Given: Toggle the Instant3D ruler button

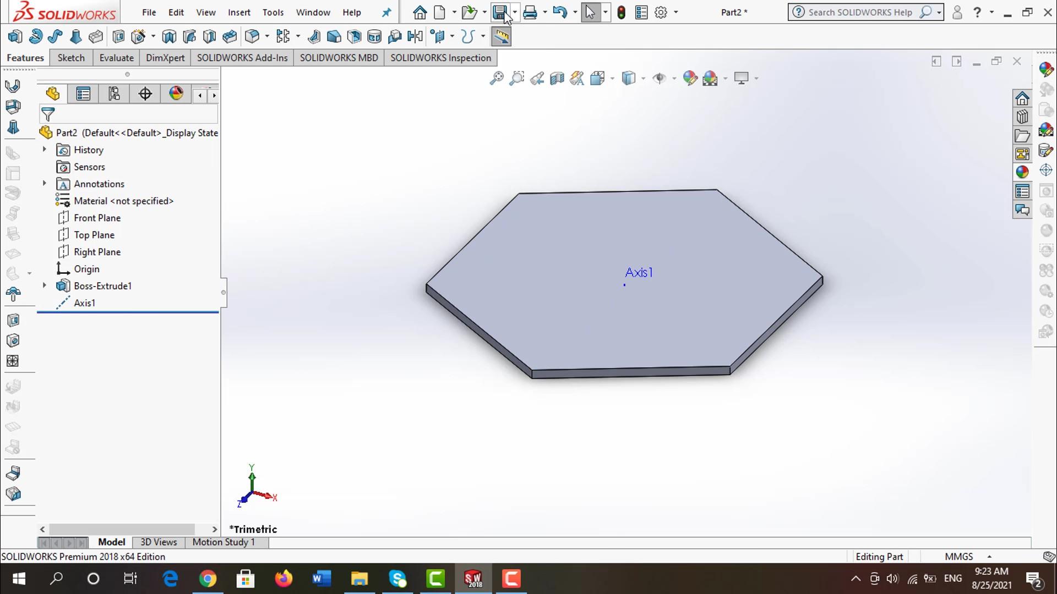Looking at the screenshot, I should tap(501, 37).
